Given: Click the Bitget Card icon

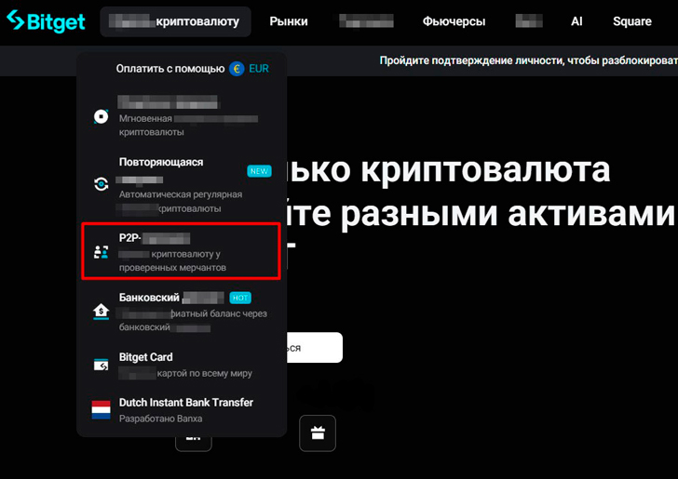Looking at the screenshot, I should [x=102, y=365].
